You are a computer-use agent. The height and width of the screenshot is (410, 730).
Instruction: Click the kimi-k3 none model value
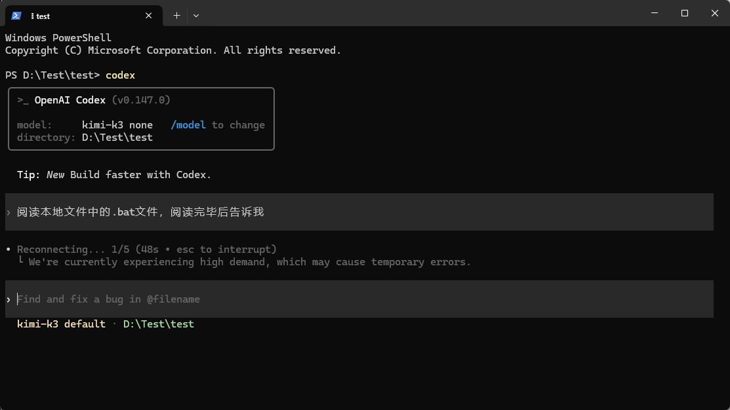[x=117, y=125]
